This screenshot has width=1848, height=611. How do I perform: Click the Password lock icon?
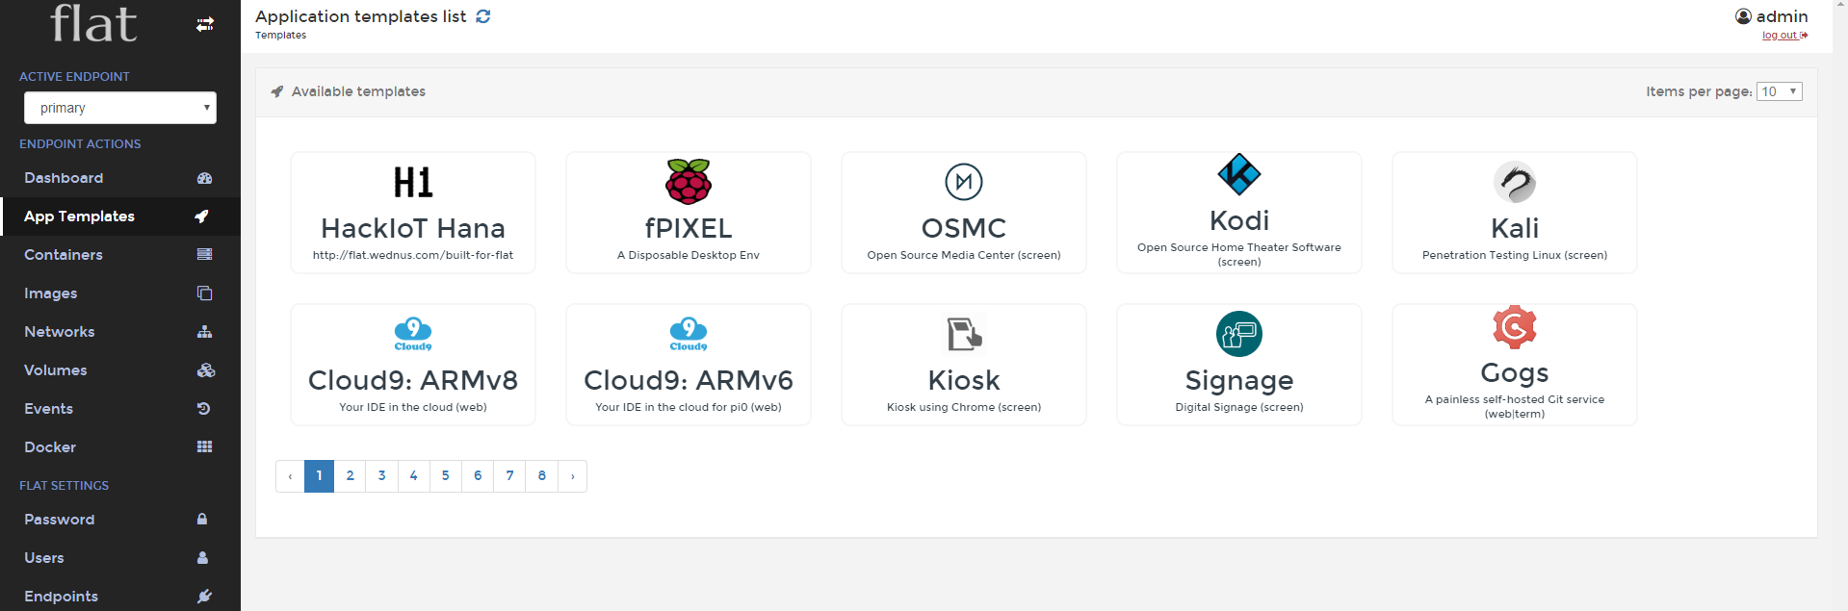pyautogui.click(x=202, y=520)
